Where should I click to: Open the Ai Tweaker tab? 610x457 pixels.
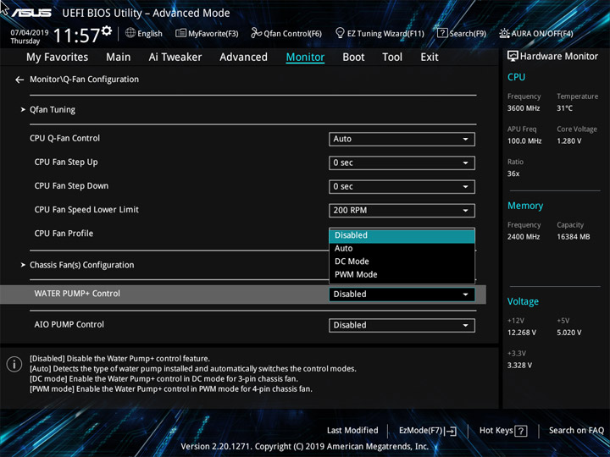click(x=175, y=58)
